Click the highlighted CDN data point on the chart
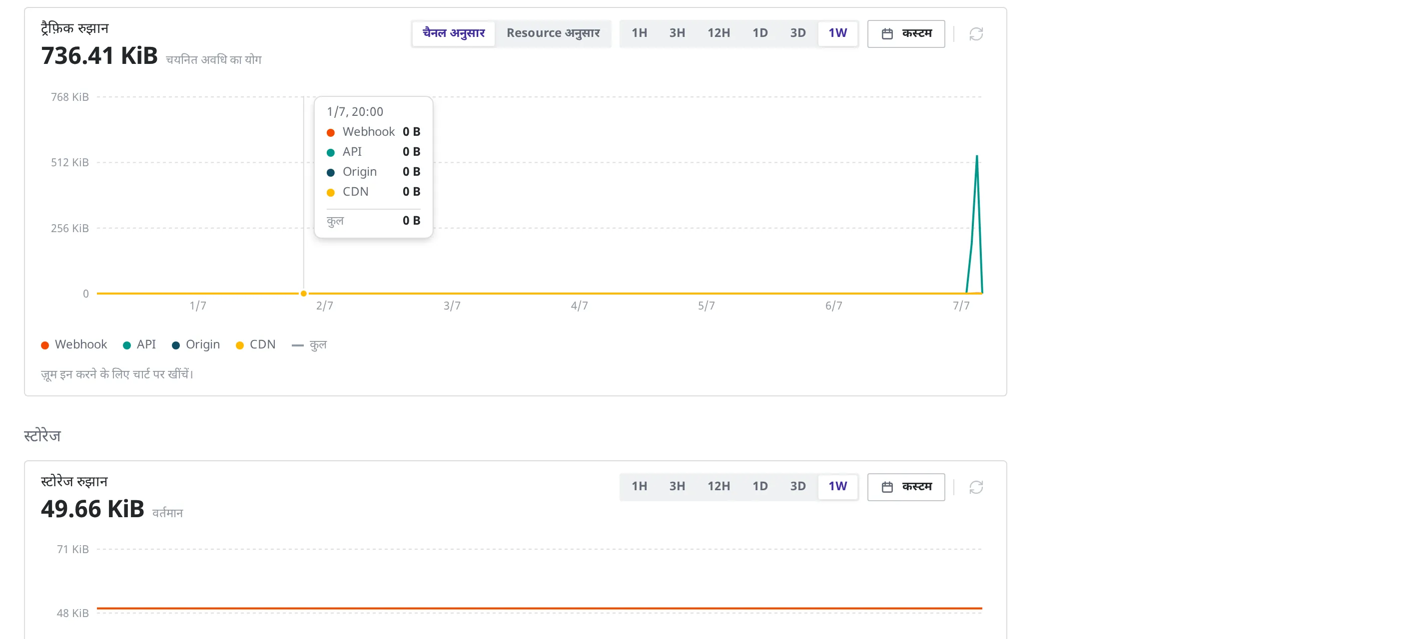Screen dimensions: 1423x639 point(303,294)
